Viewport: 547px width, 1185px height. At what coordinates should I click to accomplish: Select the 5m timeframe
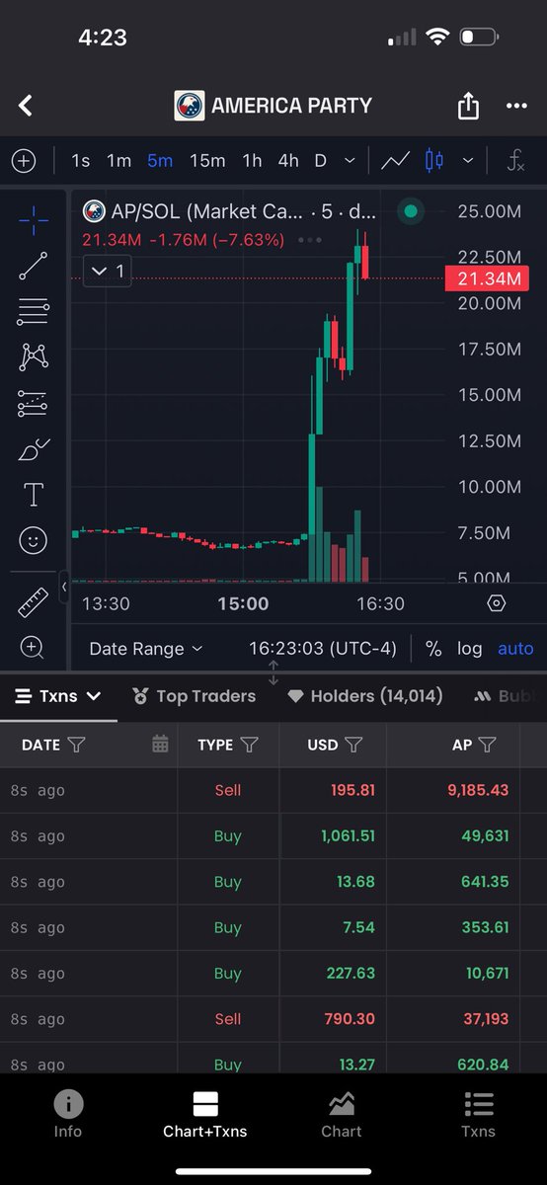point(160,160)
